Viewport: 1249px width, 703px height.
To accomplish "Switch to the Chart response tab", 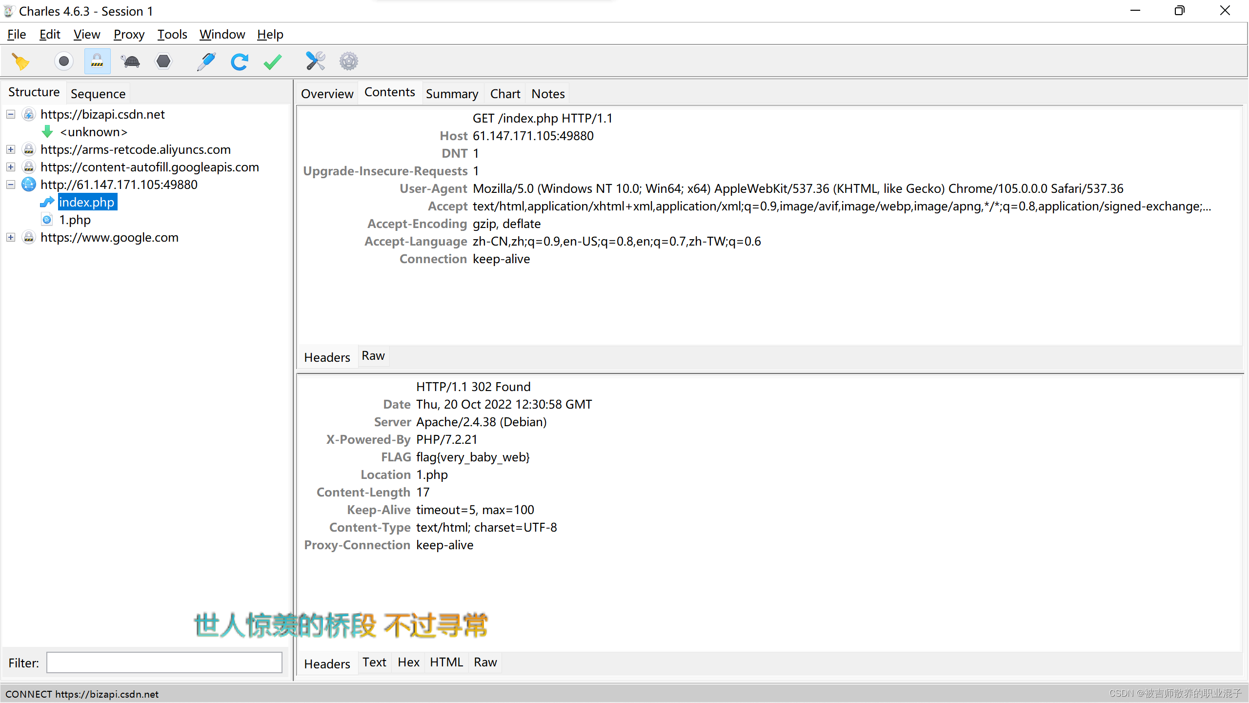I will click(x=504, y=93).
